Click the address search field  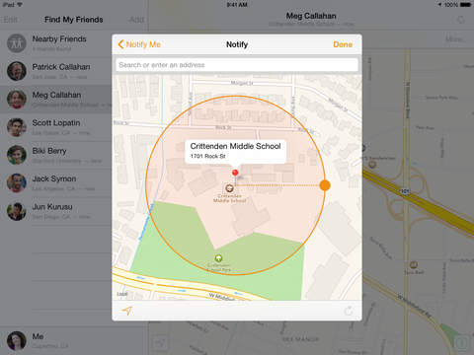[x=237, y=65]
